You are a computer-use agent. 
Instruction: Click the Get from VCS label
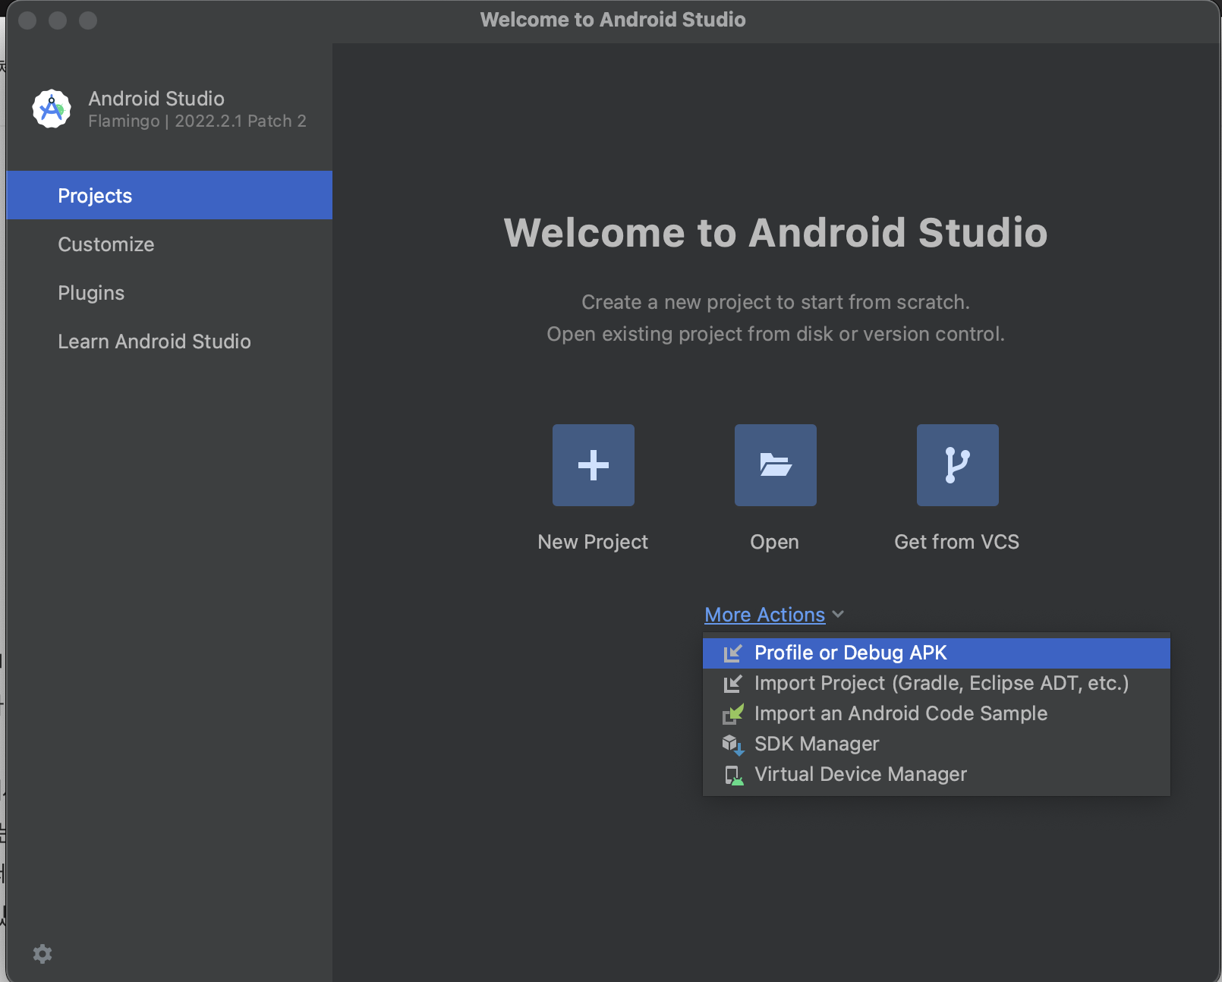pos(956,542)
